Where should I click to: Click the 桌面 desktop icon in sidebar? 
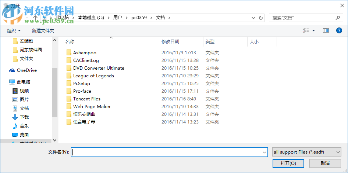(x=15, y=135)
